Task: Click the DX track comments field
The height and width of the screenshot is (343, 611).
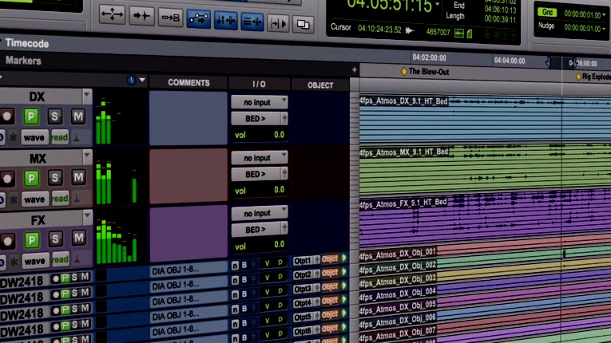Action: (x=188, y=117)
